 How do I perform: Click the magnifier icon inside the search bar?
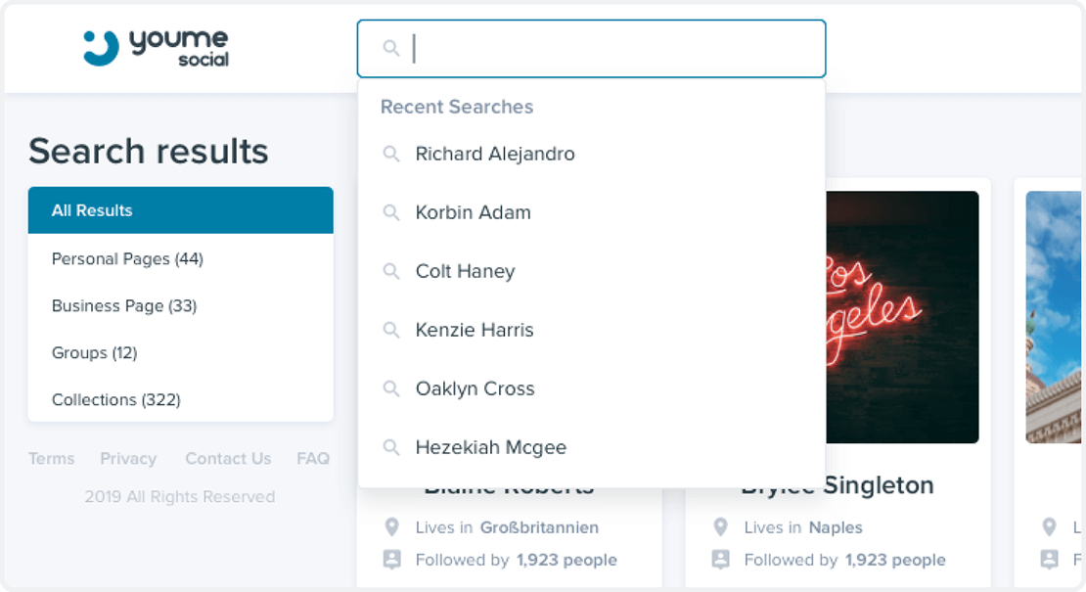click(392, 48)
